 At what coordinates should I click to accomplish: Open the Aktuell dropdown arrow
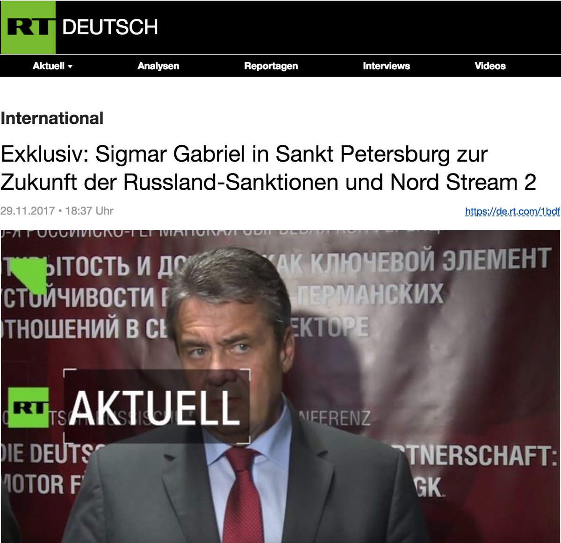pos(70,67)
